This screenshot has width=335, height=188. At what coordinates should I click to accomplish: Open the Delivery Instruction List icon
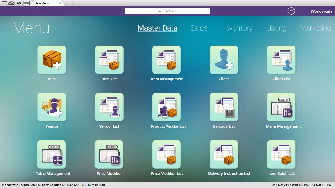click(x=224, y=155)
